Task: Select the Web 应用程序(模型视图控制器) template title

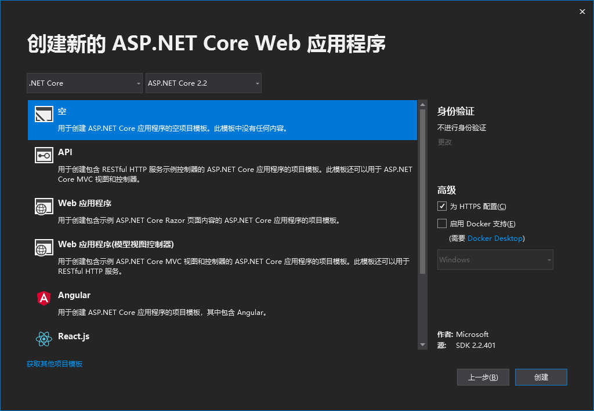Action: point(116,245)
